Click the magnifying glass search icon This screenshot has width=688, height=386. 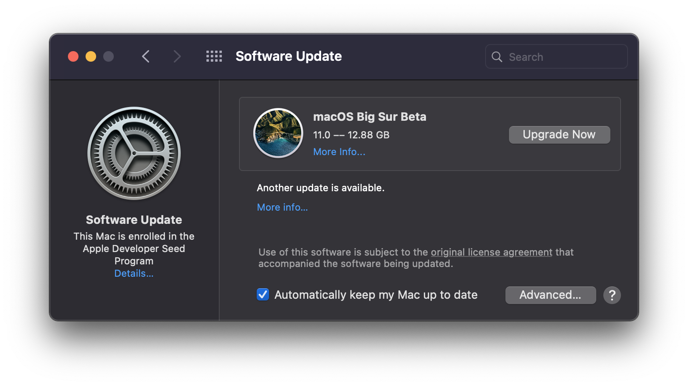click(x=497, y=57)
